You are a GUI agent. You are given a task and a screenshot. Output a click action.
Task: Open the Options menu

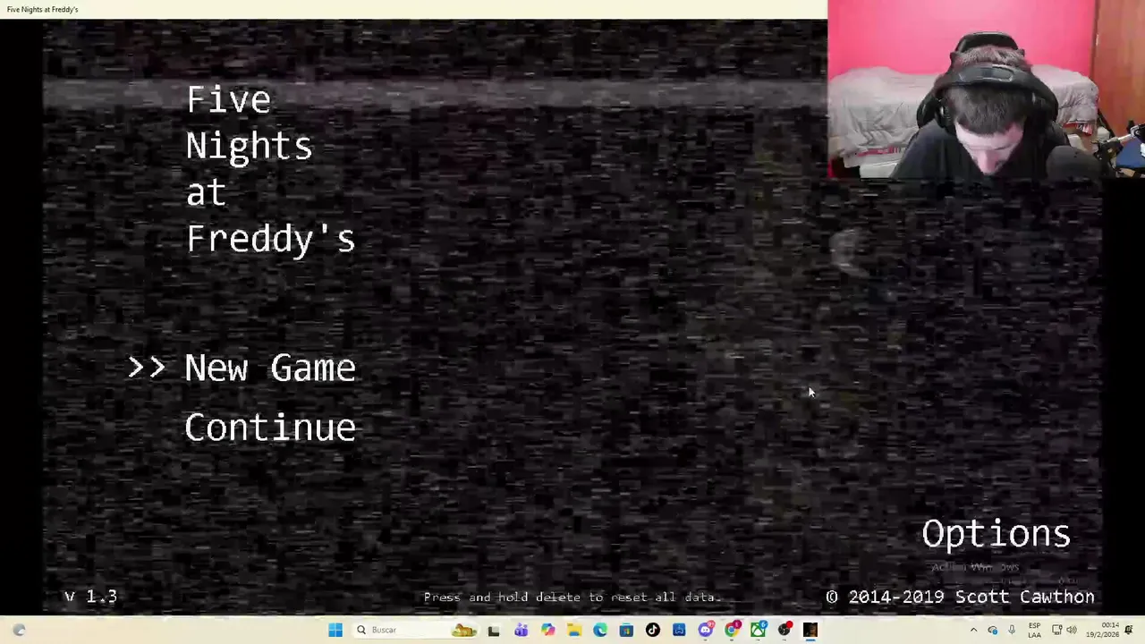pyautogui.click(x=996, y=534)
